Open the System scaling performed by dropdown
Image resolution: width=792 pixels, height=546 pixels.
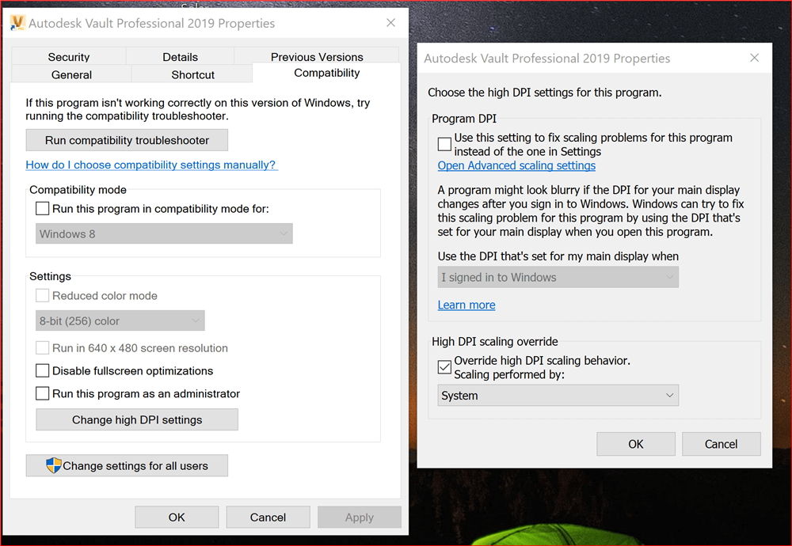(x=558, y=395)
